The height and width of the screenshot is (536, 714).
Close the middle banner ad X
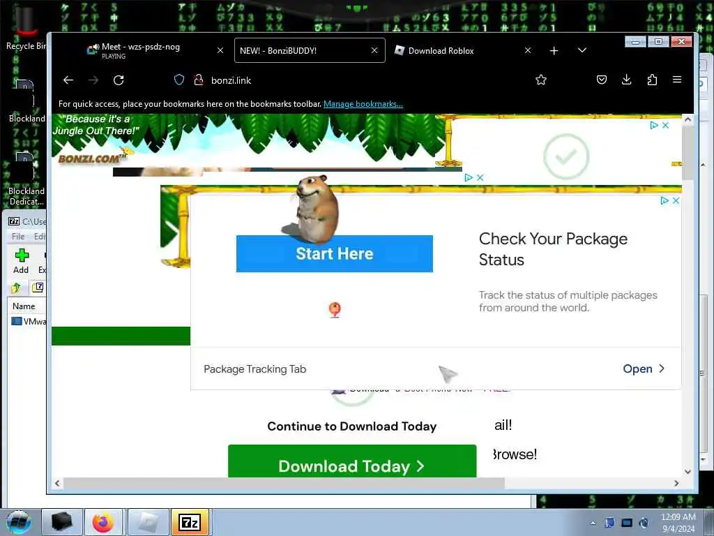pyautogui.click(x=480, y=178)
